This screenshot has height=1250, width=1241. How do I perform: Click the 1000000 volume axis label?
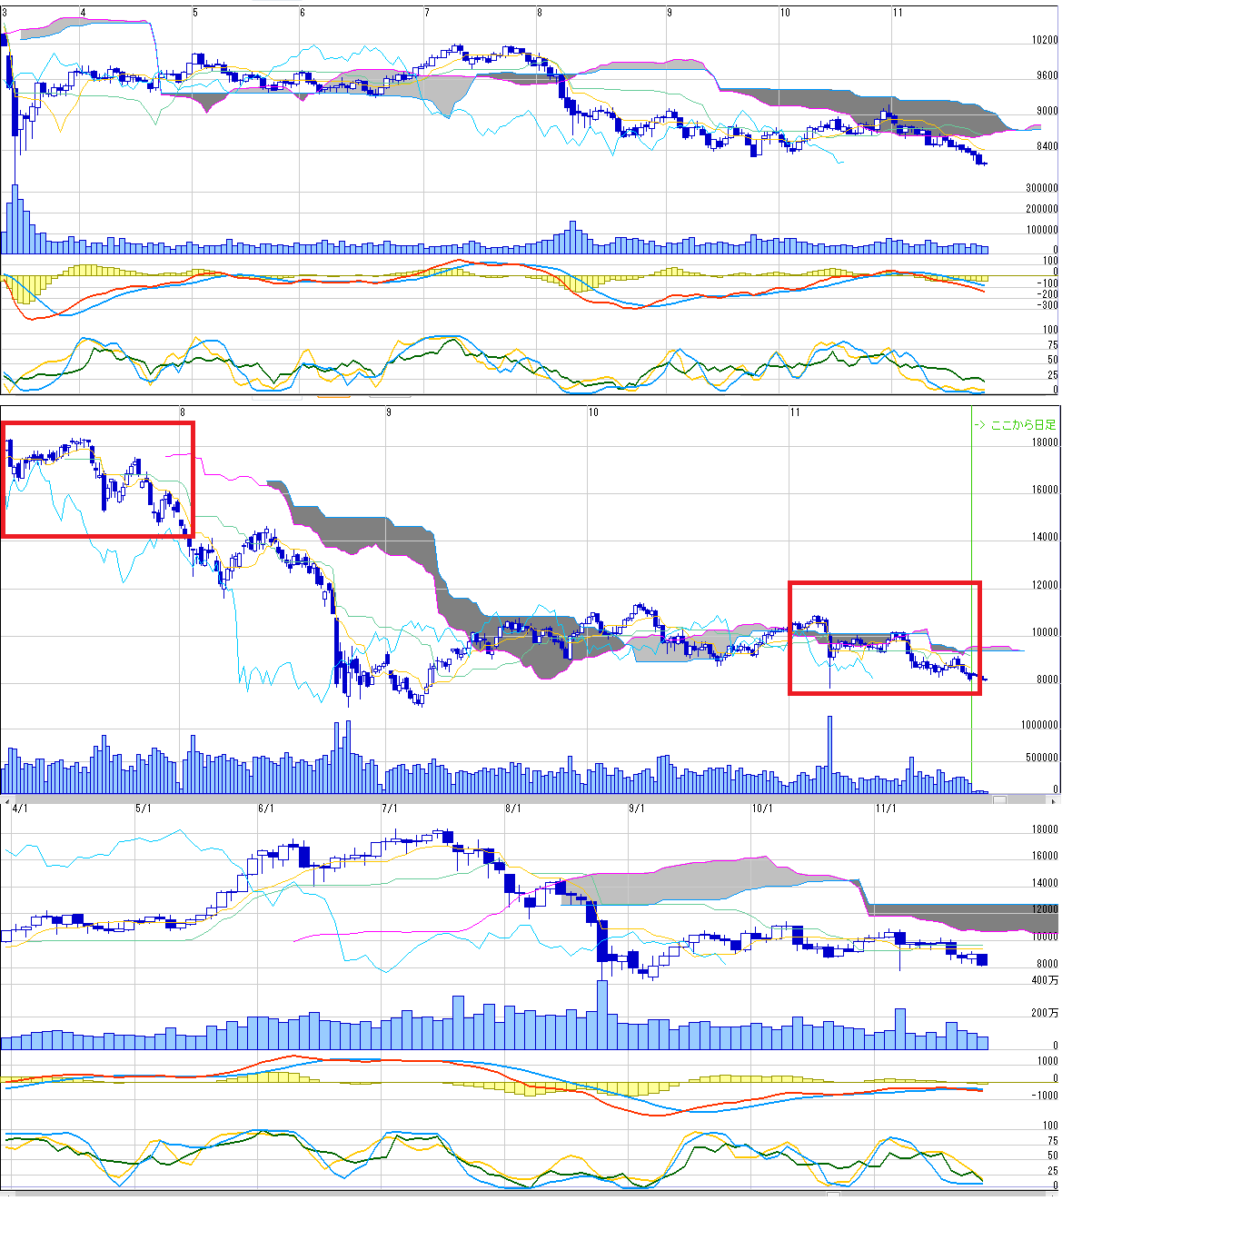(x=1039, y=725)
